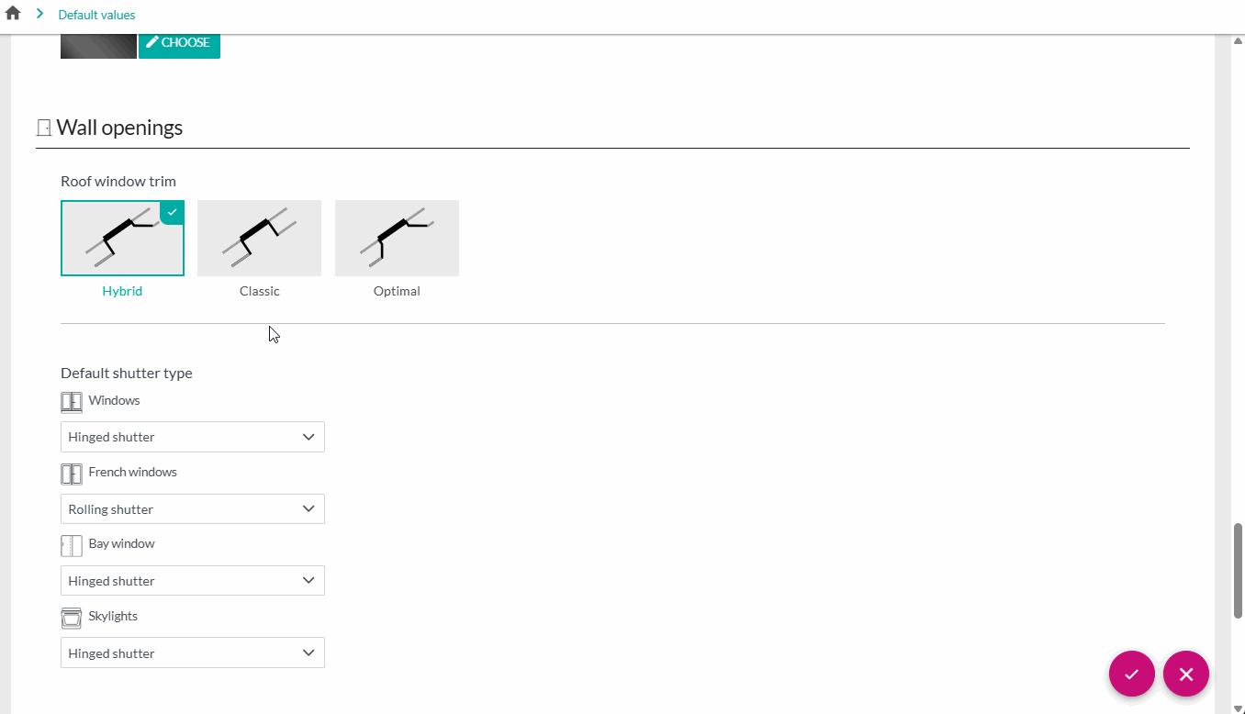Click the vertical scrollbar thumb
This screenshot has width=1245, height=714.
point(1238,570)
